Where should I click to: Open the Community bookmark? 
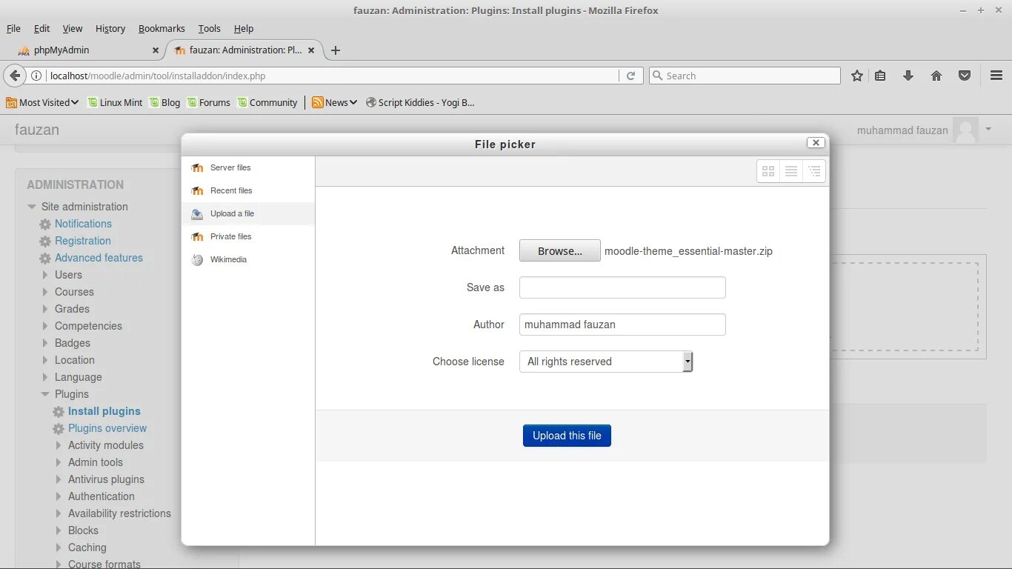[267, 102]
